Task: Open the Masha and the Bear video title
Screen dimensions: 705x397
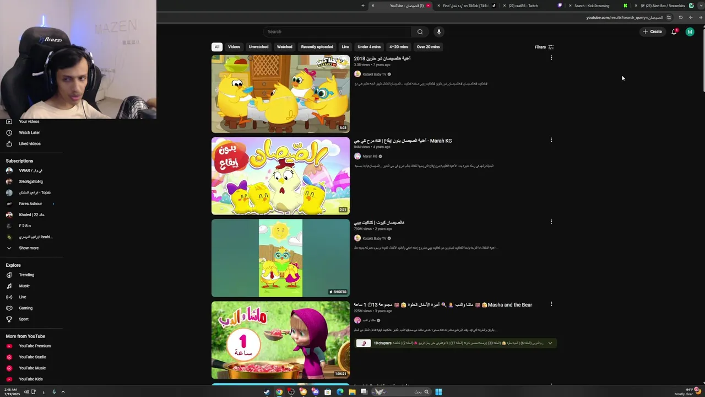Action: click(443, 304)
